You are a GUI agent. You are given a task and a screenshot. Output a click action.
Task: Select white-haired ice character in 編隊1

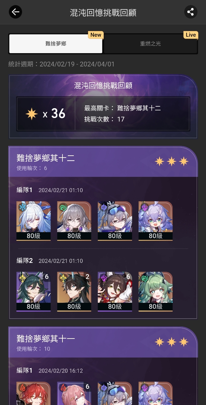tap(33, 221)
